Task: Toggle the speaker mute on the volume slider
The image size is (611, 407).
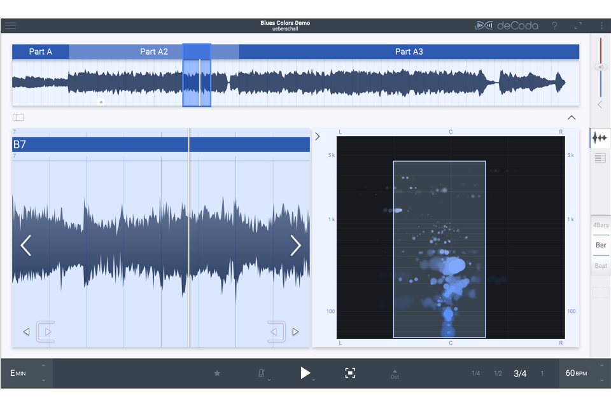Action: (601, 66)
